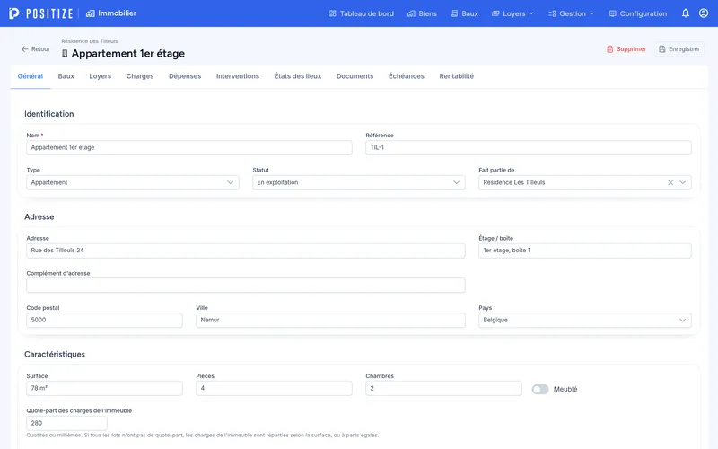
Task: Click the Pièces field
Action: (274, 388)
